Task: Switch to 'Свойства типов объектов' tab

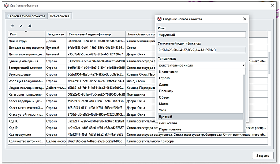Action: click(x=26, y=16)
